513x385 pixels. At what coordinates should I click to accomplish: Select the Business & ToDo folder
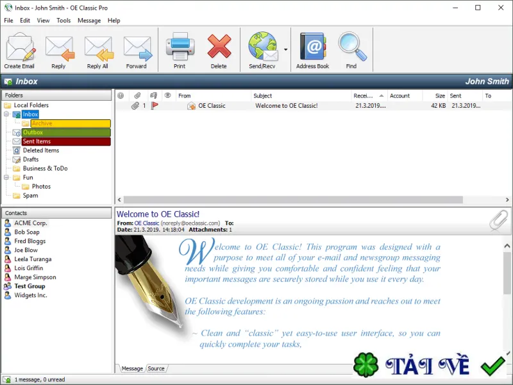[x=45, y=169]
